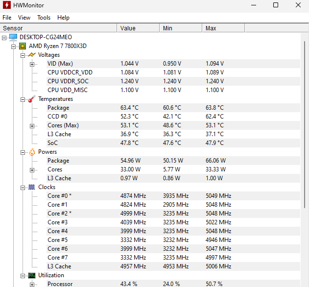Click the 4957 MHz L3 Cache value

click(133, 266)
